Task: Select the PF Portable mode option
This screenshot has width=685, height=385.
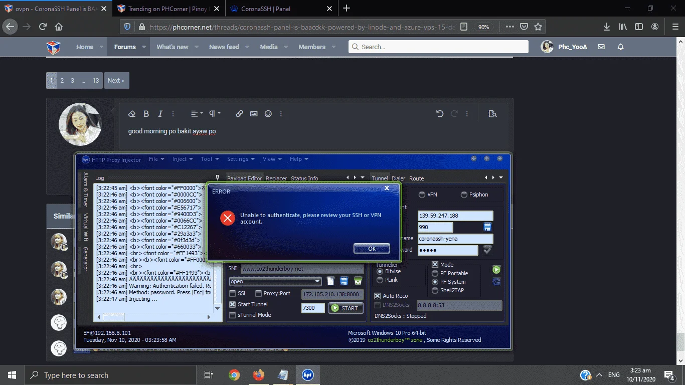Action: click(435, 273)
